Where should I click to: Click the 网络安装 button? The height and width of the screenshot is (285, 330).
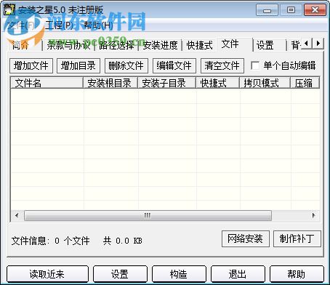click(245, 238)
